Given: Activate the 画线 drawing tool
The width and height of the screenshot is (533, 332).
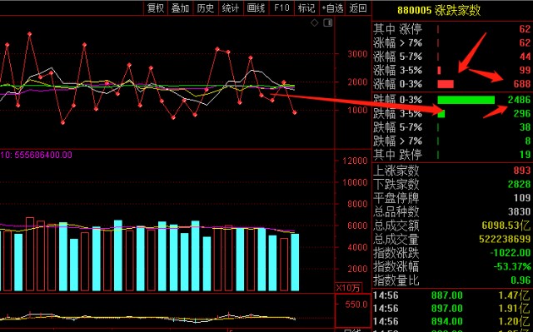Looking at the screenshot, I should (256, 7).
